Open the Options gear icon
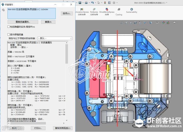 [114, 3]
